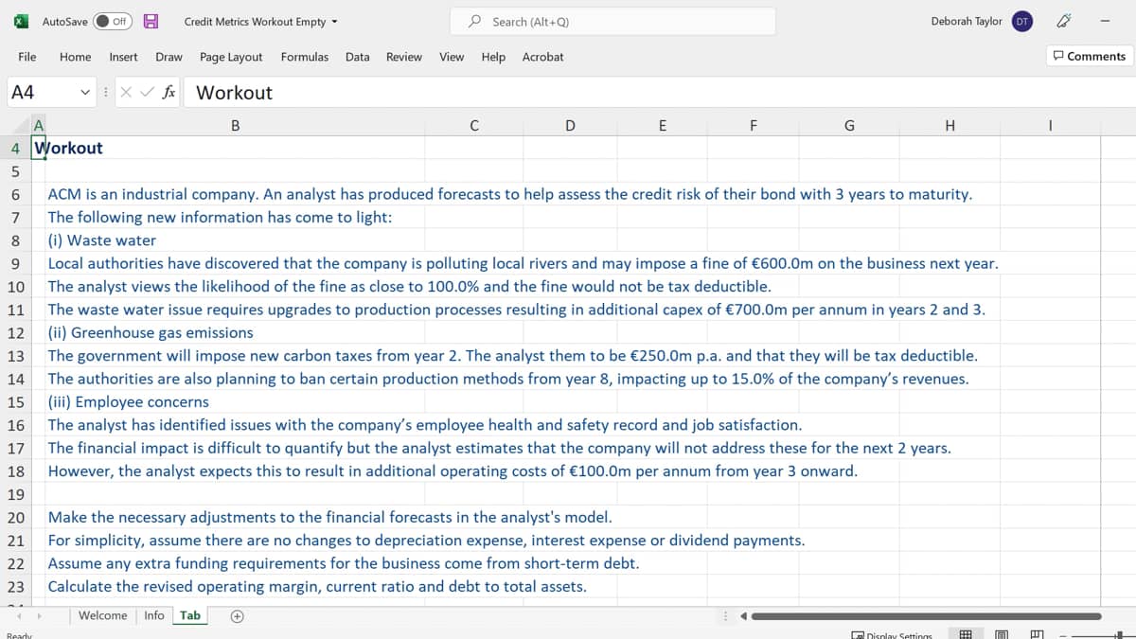Select column B header
The width and height of the screenshot is (1136, 639).
235,125
